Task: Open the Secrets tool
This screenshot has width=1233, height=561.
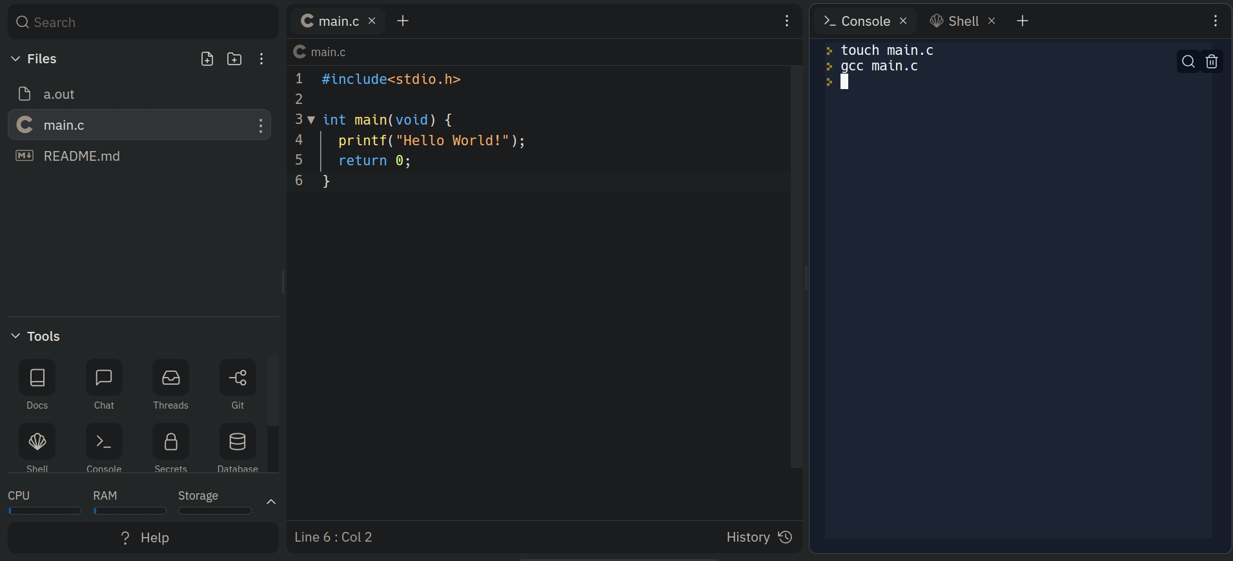Action: coord(170,442)
